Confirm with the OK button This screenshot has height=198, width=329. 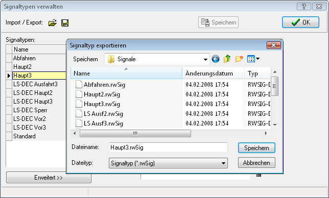[x=300, y=22]
